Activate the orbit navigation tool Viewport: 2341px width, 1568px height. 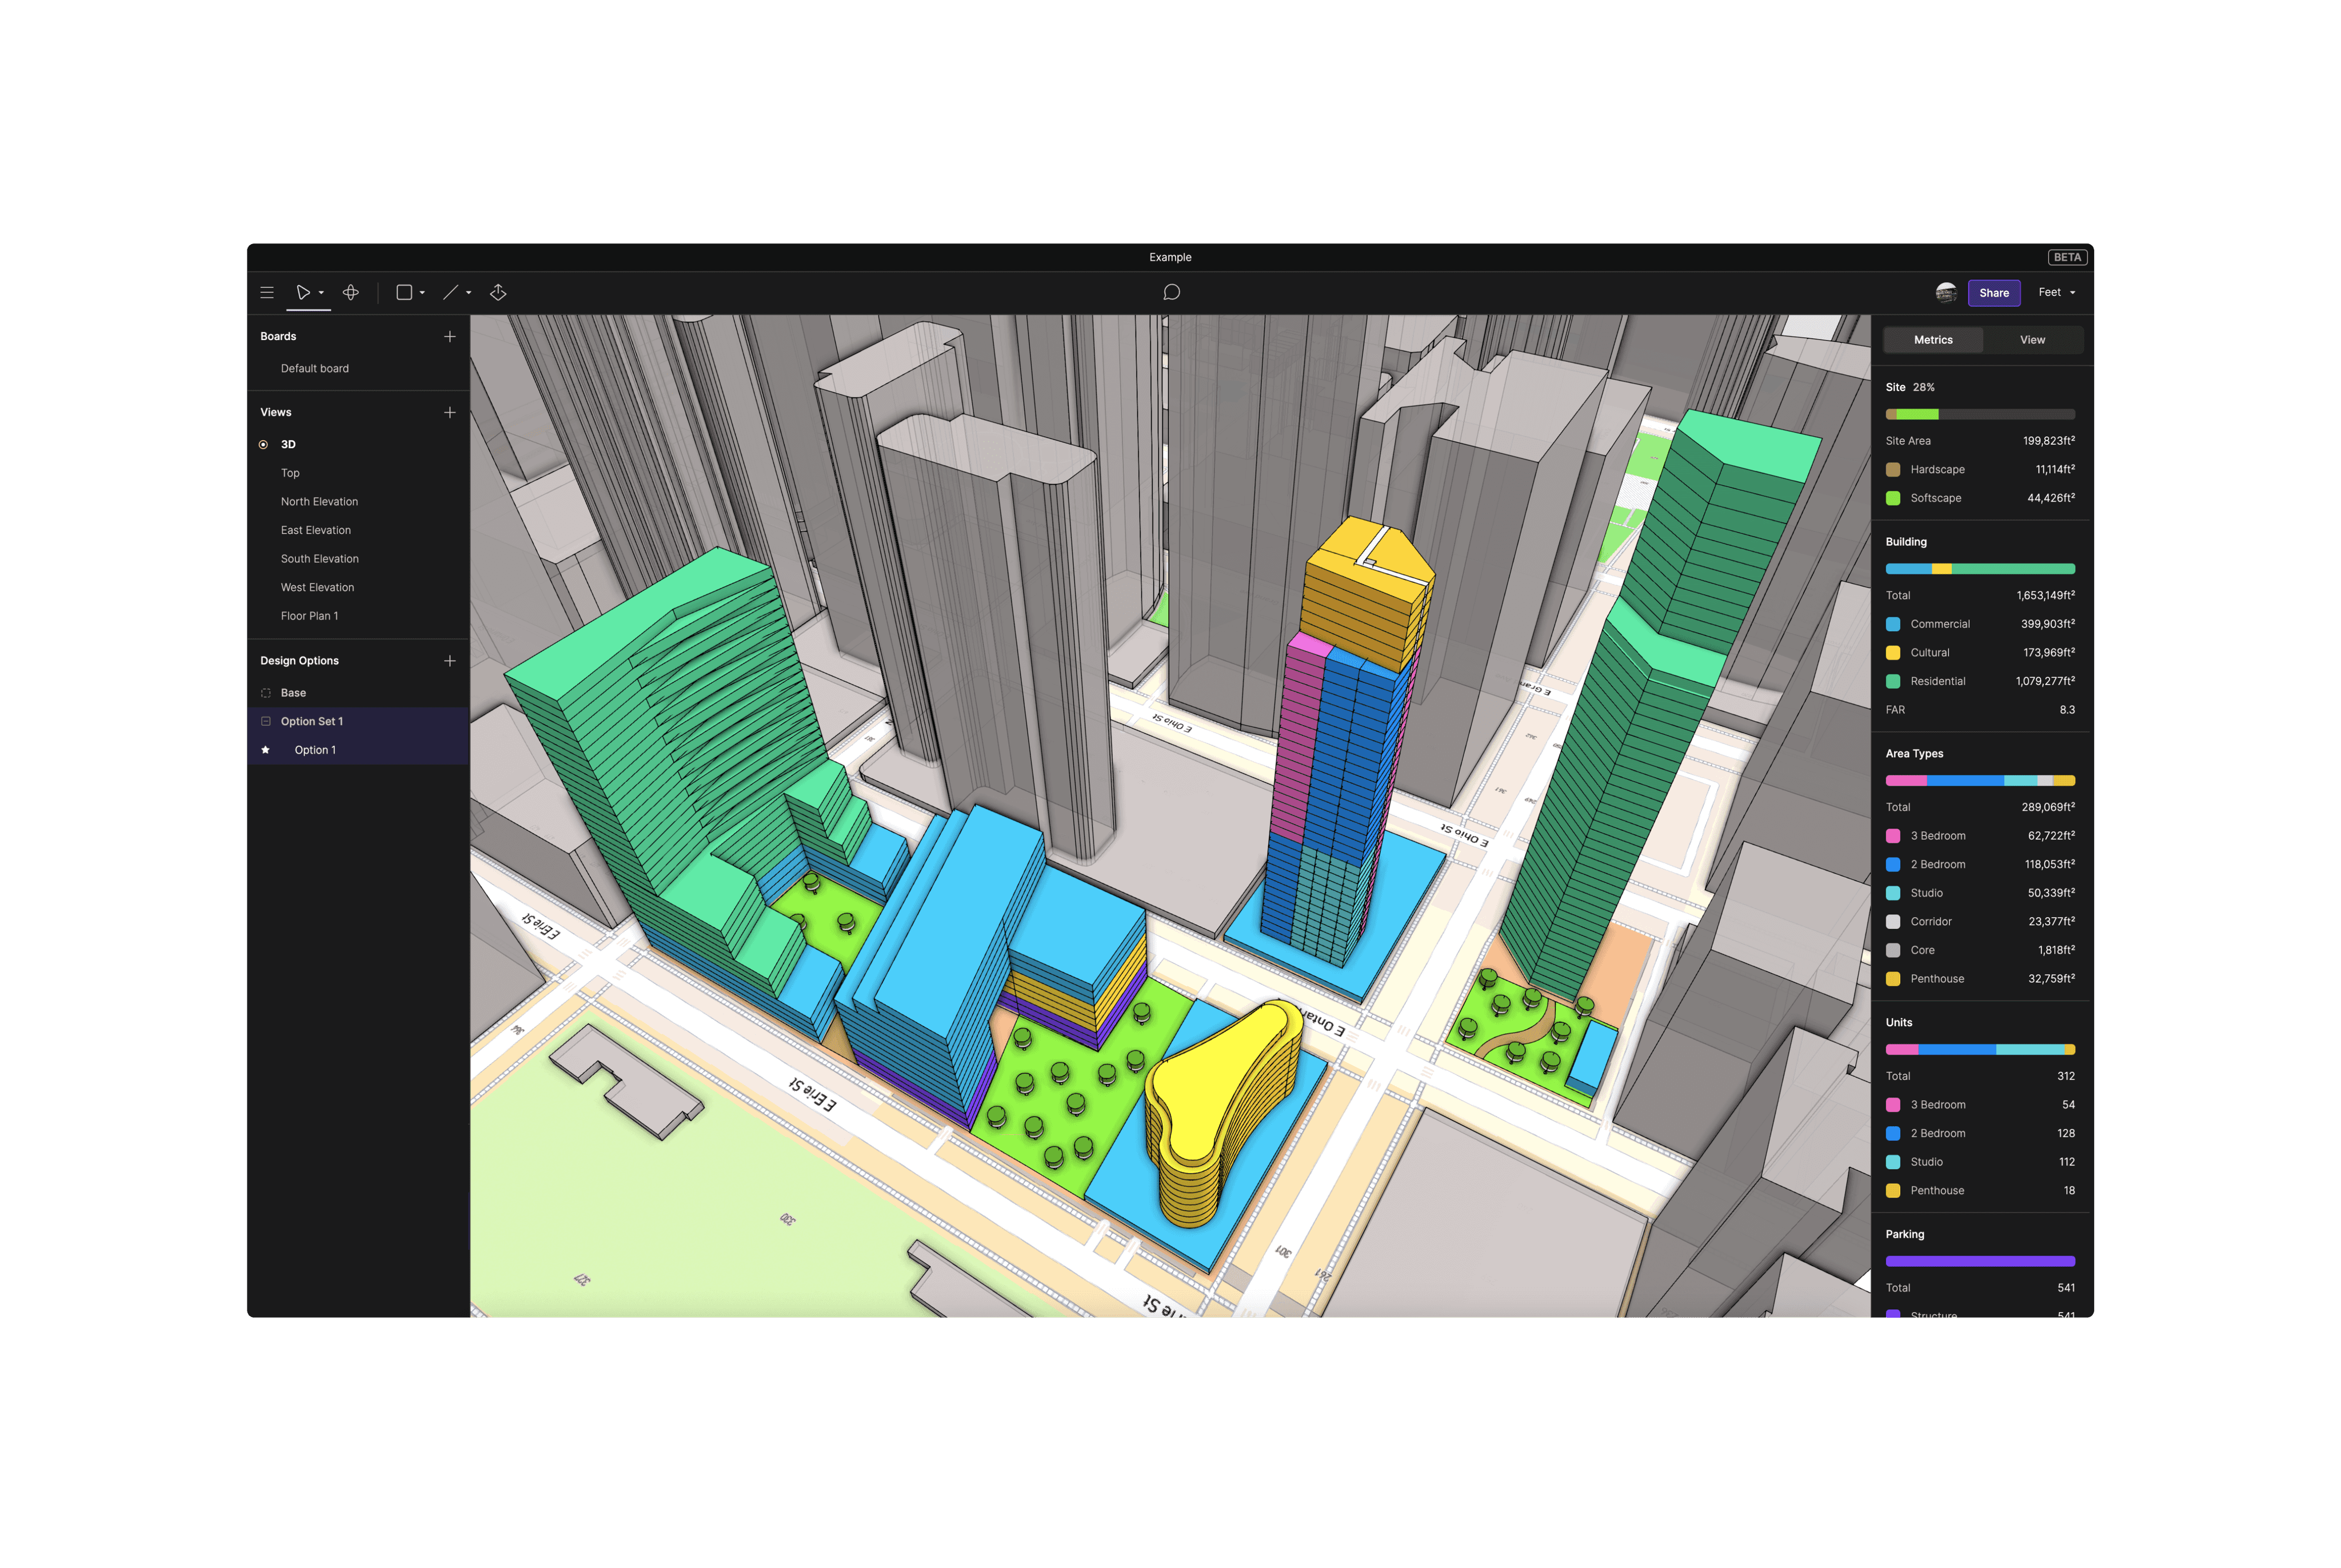tap(351, 292)
